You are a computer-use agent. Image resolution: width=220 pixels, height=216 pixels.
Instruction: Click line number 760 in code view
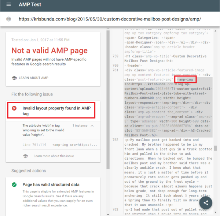115,66
